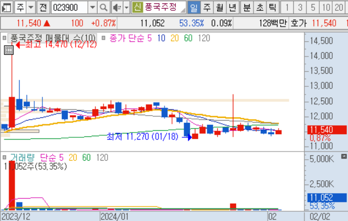The height and width of the screenshot is (221, 348).
Task: Select volume moving average 단순 5 legend
Action: coord(52,157)
